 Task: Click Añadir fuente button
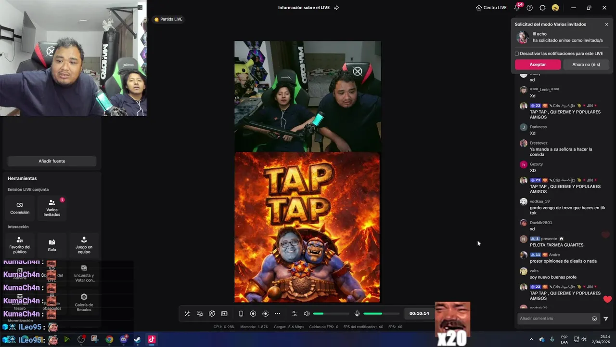51,161
